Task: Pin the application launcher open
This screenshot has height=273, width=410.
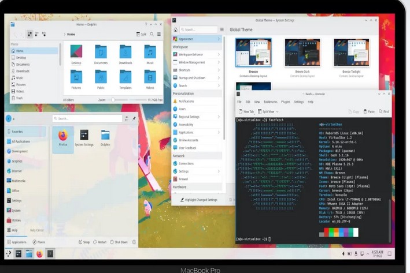Action: pos(134,118)
